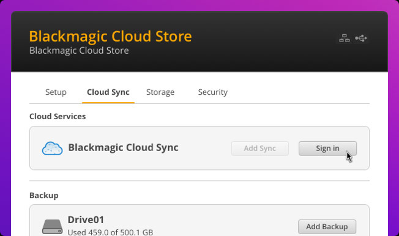Switch to the Storage tab
399x236 pixels.
(160, 92)
